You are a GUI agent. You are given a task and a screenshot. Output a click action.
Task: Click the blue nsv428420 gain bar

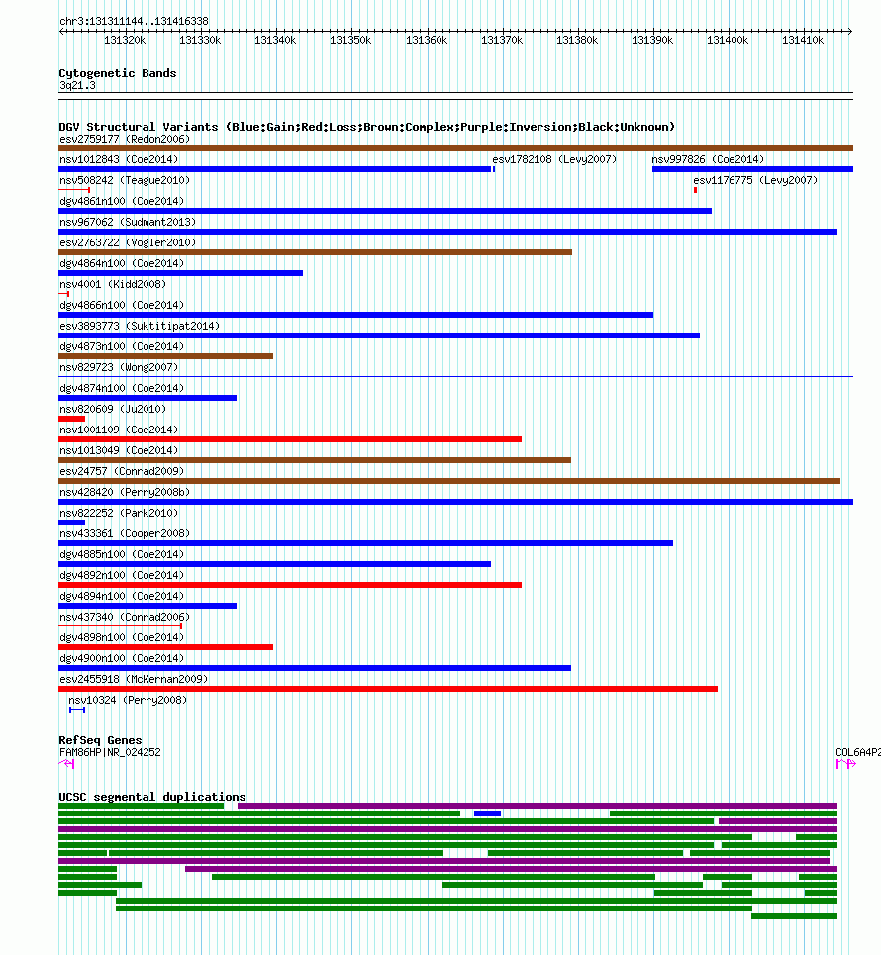click(455, 502)
